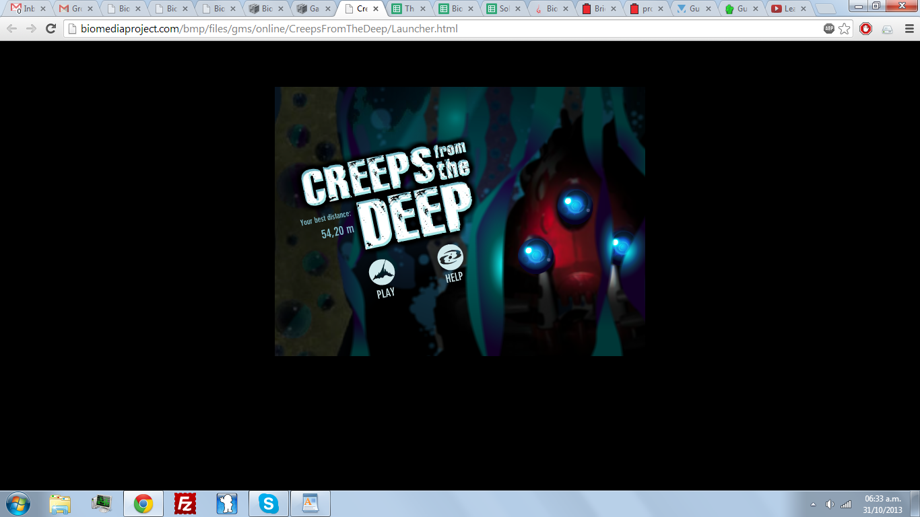The width and height of the screenshot is (920, 517).
Task: Launch Skype from the taskbar
Action: click(x=269, y=503)
